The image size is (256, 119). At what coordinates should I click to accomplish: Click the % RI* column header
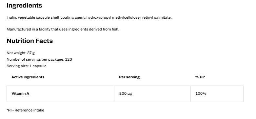point(200,77)
